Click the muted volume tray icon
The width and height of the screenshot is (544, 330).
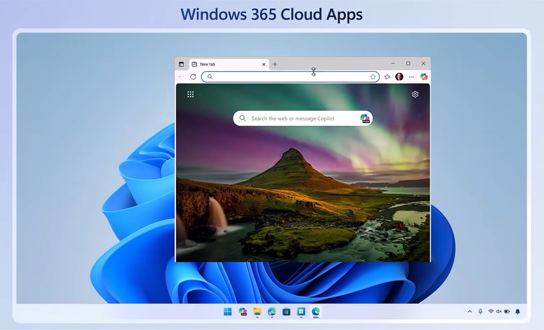499,312
